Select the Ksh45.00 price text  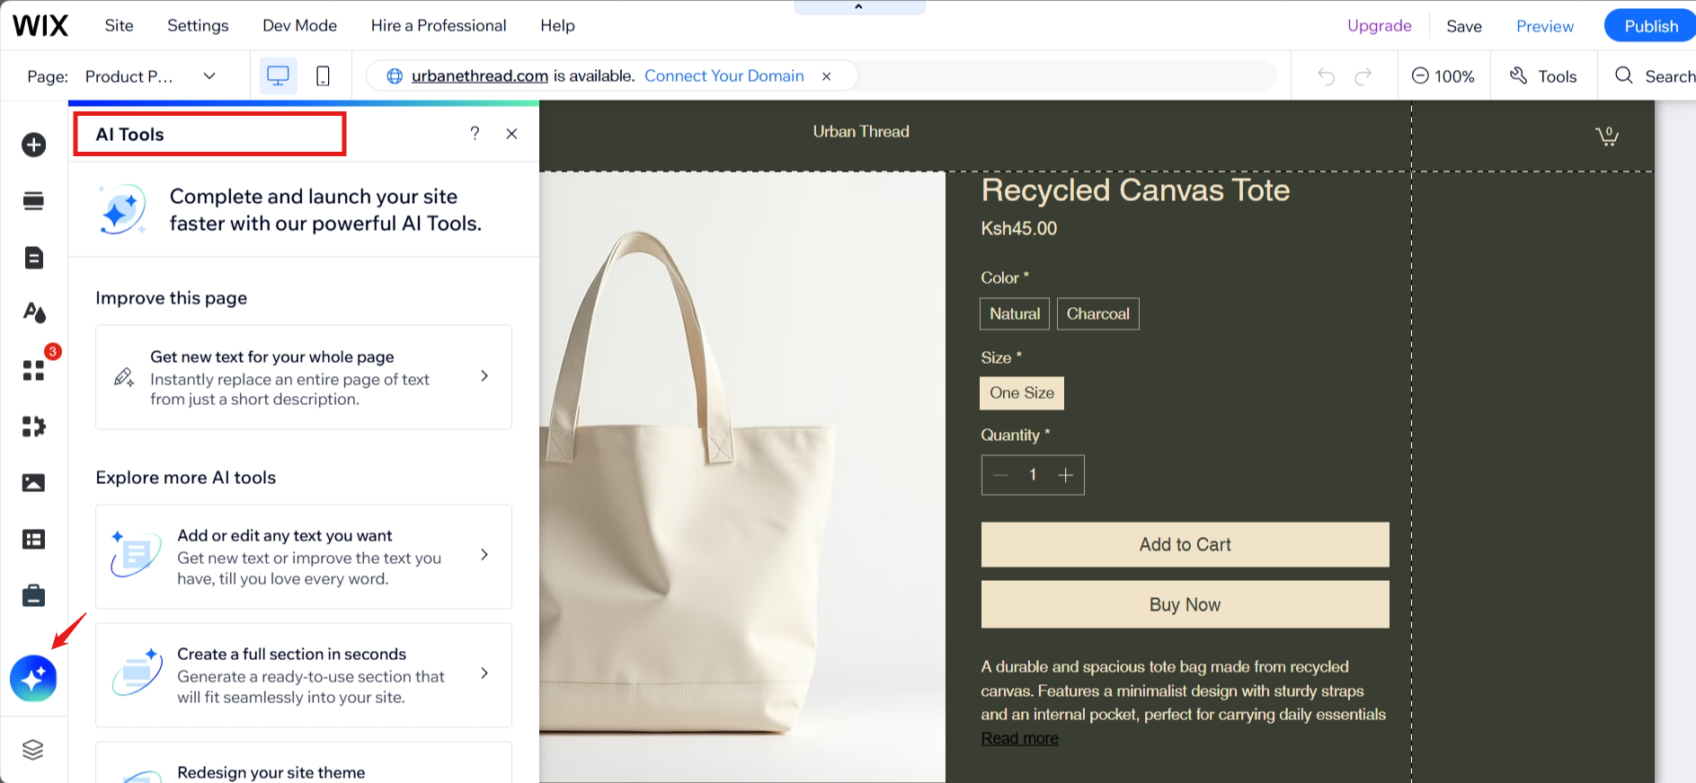(x=1018, y=228)
